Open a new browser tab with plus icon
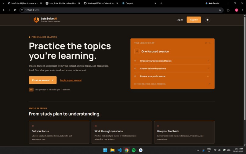Screen dimensions: 246x154 pyautogui.click(x=161, y=3)
